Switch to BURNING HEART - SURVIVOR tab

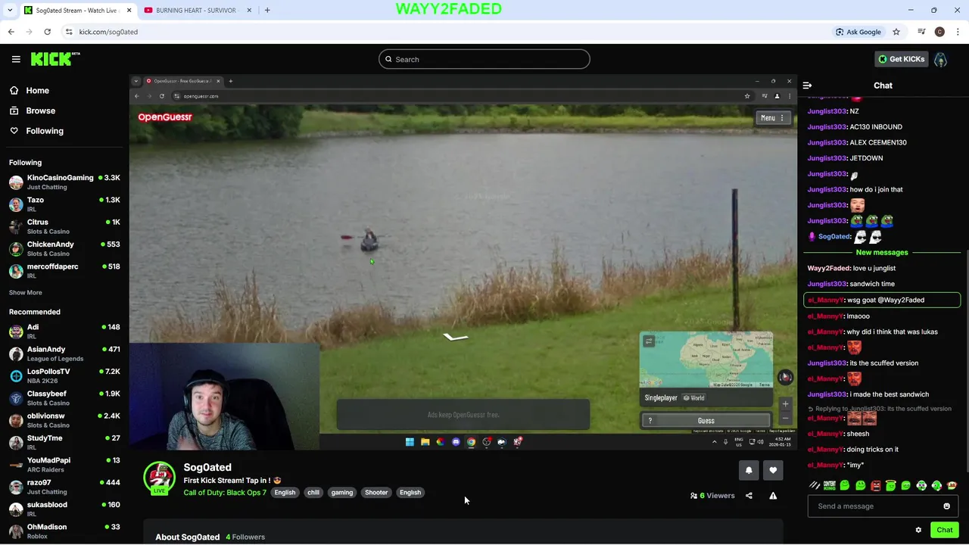(x=196, y=10)
